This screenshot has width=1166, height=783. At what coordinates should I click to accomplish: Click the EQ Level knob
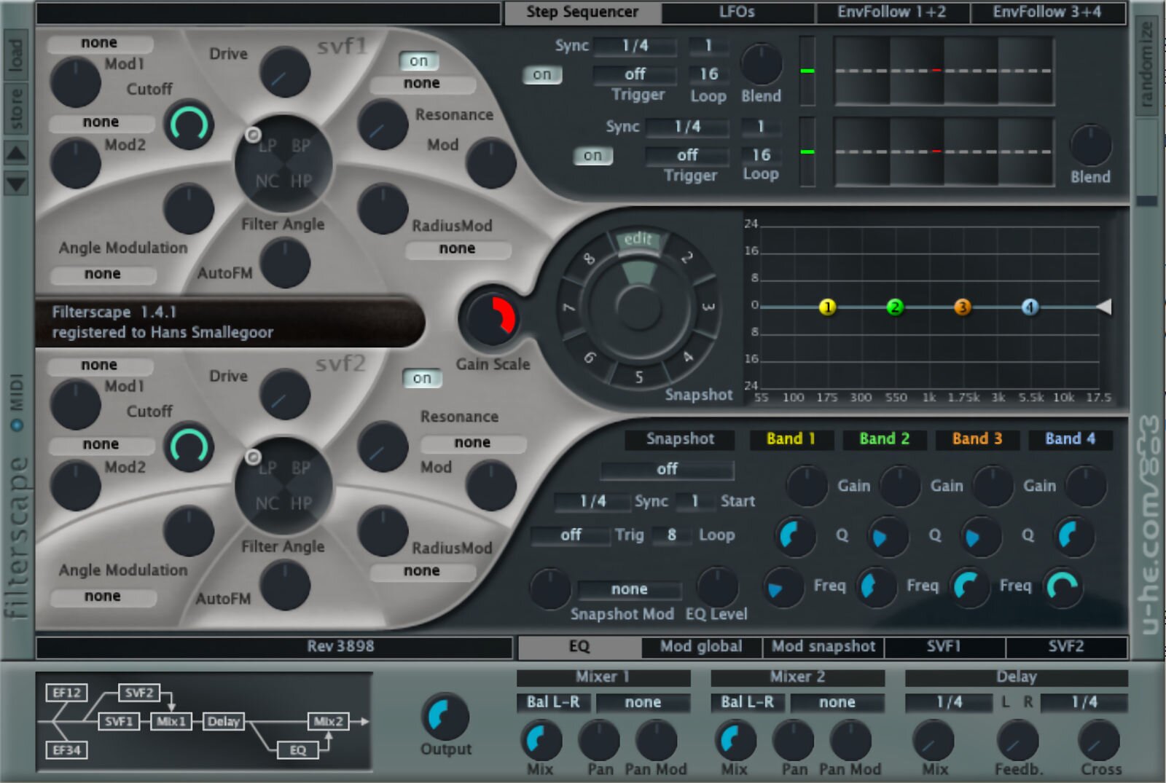(x=717, y=587)
